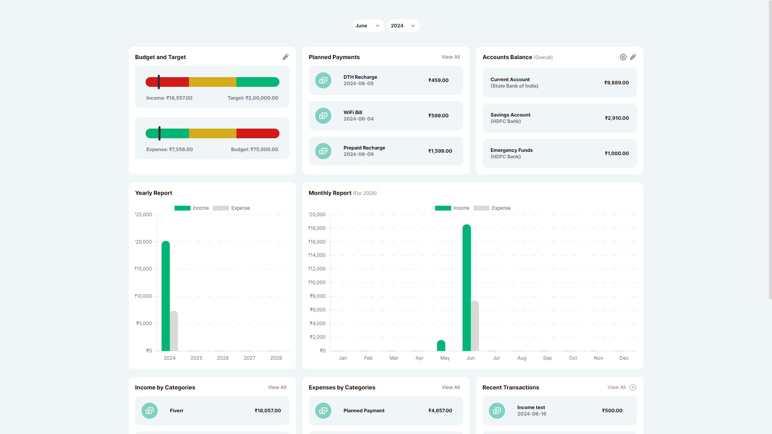
Task: Click WiFi Bill payment icon
Action: click(323, 116)
